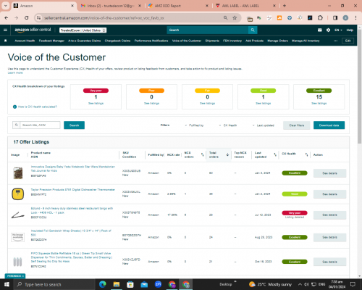The width and height of the screenshot is (362, 290).
Task: Open the Windows Start menu
Action: tap(7, 284)
